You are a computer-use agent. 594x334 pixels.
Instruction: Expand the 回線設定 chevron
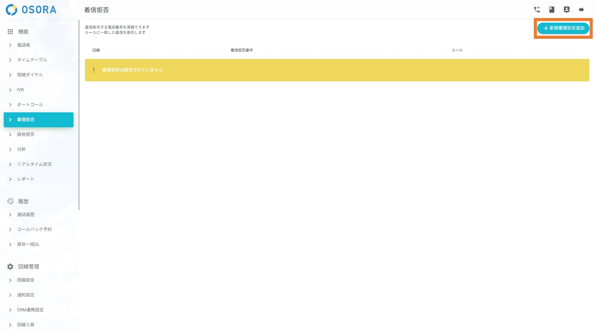click(10, 280)
